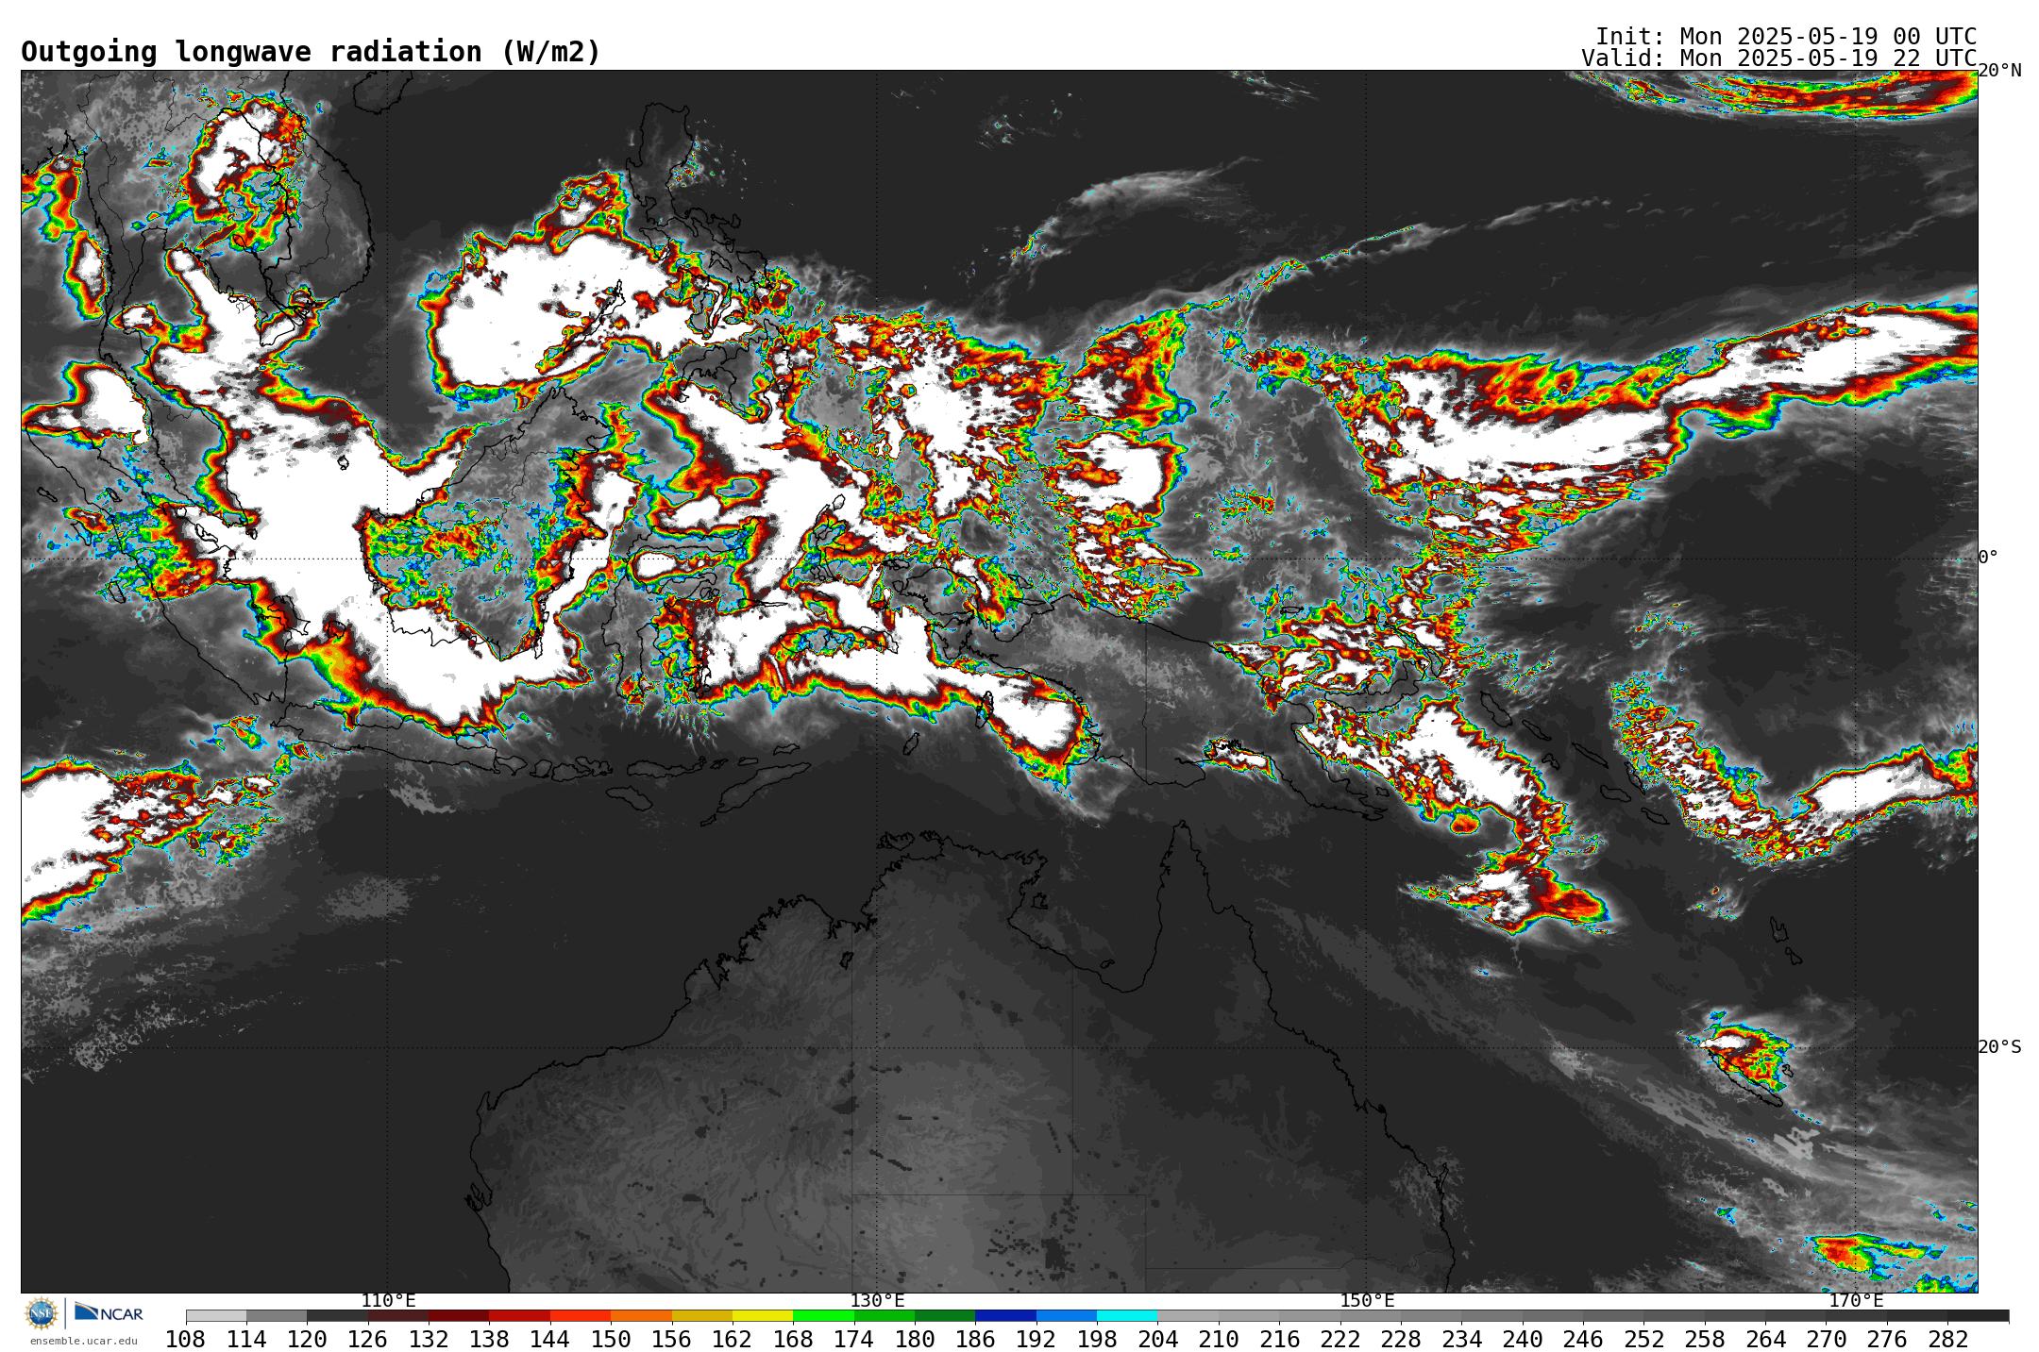Click the colorbar value 264
This screenshot has width=2039, height=1352.
pyautogui.click(x=1765, y=1340)
